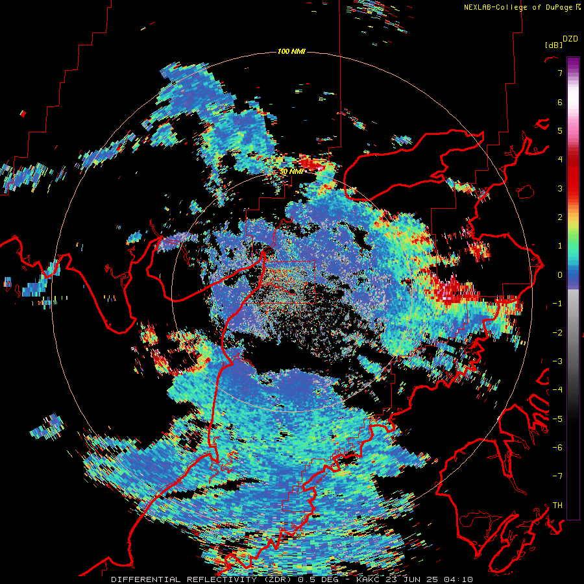The height and width of the screenshot is (584, 584).
Task: Click the -2 value on the dB scale
Action: point(557,332)
